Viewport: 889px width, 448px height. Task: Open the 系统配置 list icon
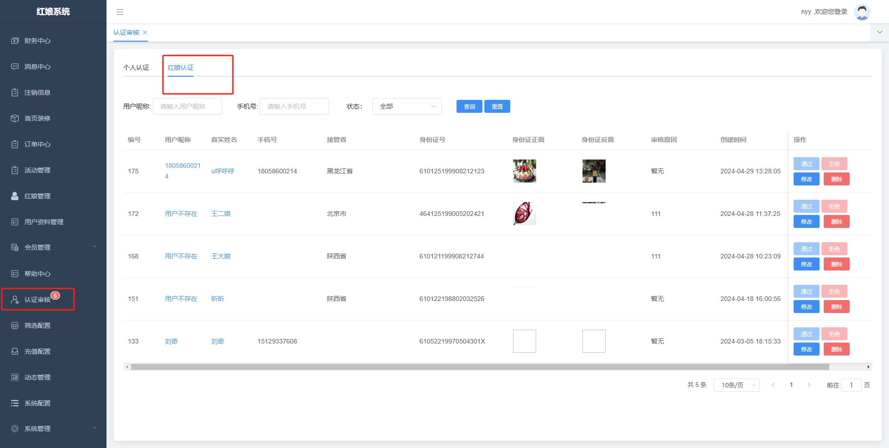[15, 403]
